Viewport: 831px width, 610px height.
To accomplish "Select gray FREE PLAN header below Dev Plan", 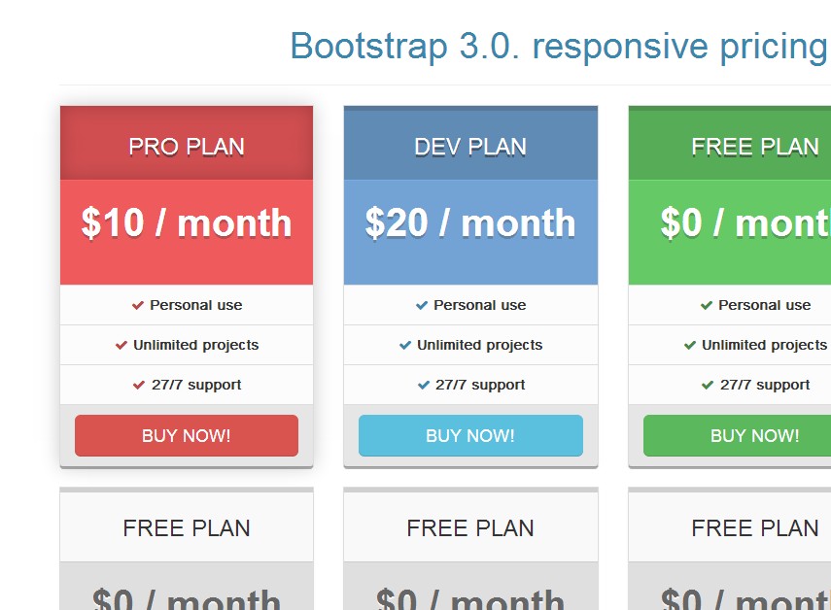I will click(470, 528).
